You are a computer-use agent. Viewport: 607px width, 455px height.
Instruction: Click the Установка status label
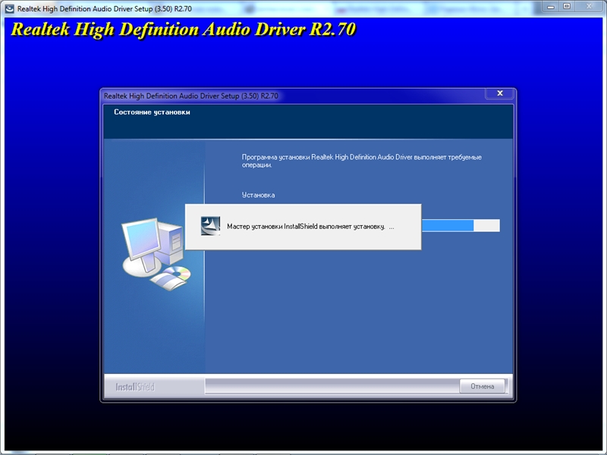click(x=258, y=195)
